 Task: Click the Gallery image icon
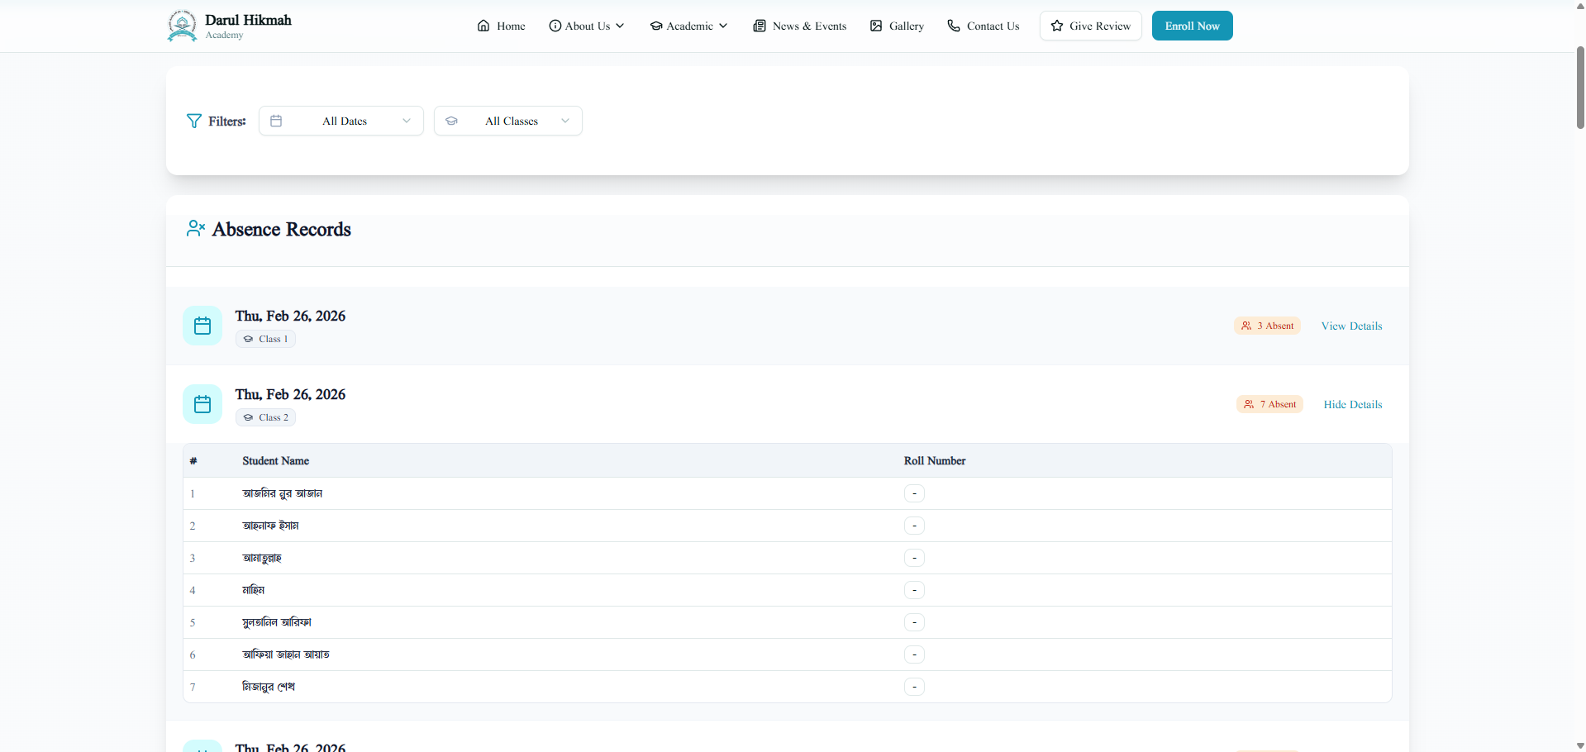(876, 26)
